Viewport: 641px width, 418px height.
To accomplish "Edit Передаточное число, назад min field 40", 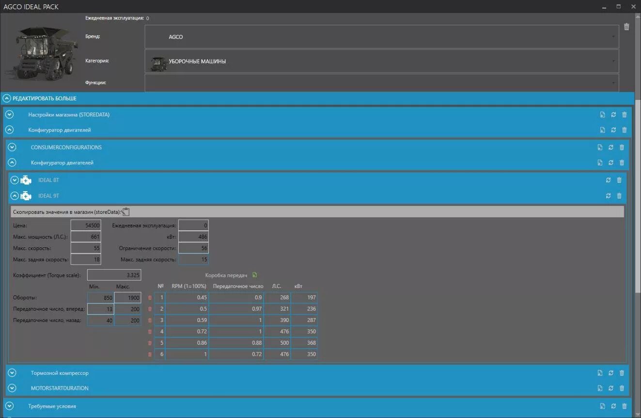I will (101, 321).
